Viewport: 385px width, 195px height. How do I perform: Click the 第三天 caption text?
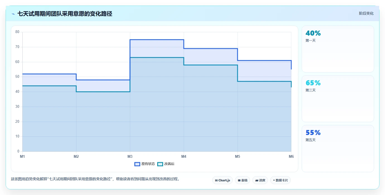pos(311,90)
